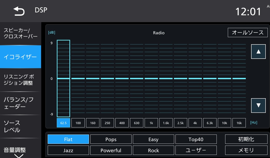The width and height of the screenshot is (270, 158).
Task: Switch to the Rock preset
Action: coord(153,150)
